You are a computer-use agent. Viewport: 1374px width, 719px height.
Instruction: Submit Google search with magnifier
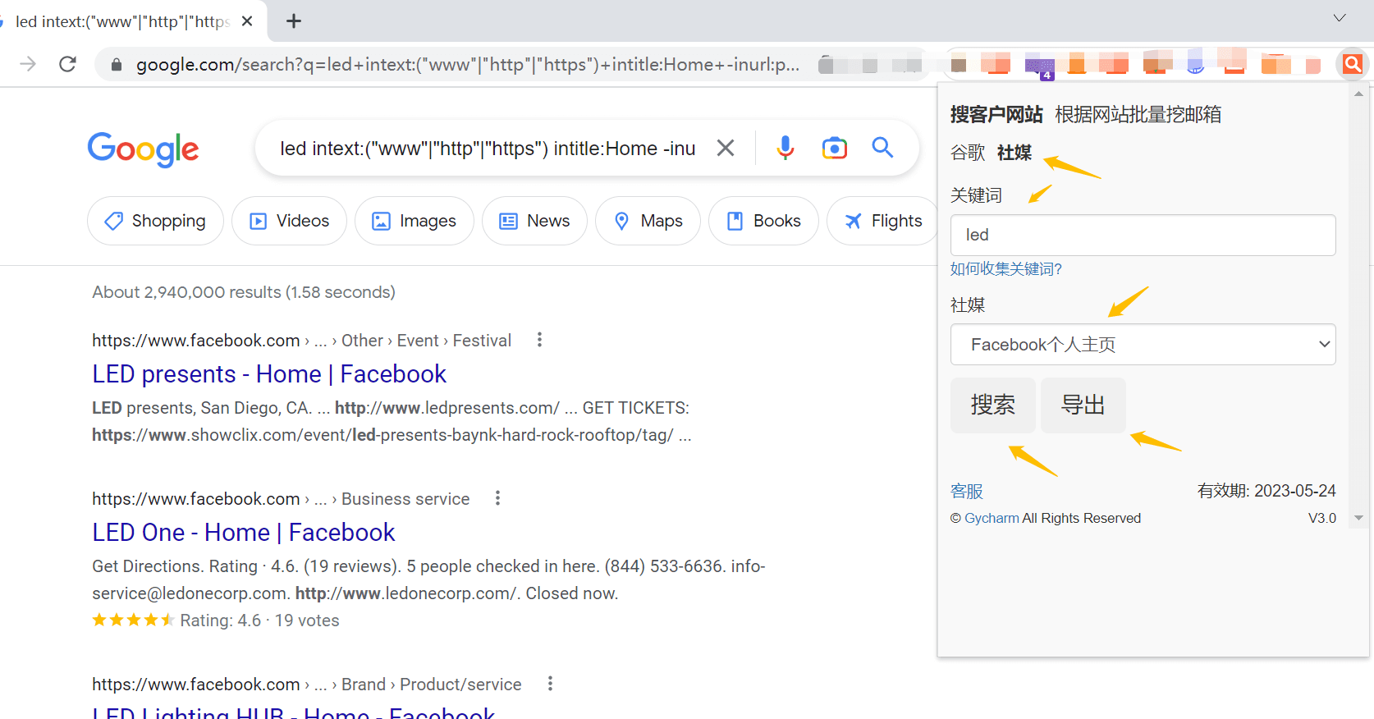coord(882,148)
